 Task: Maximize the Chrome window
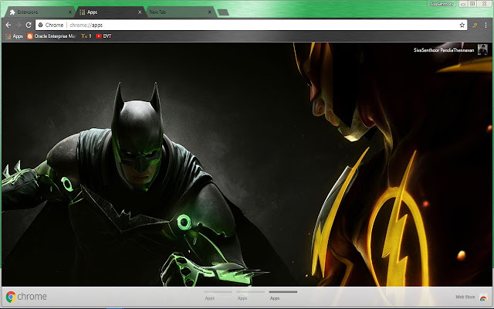coord(472,4)
